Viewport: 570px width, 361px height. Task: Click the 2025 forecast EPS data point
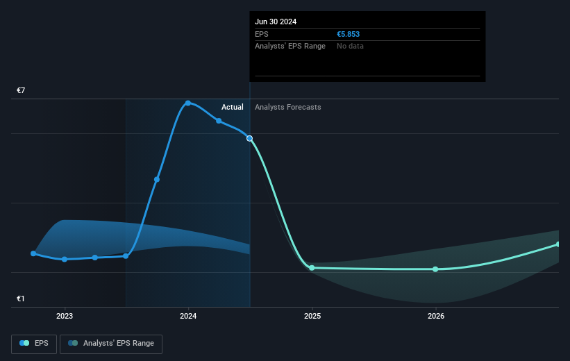tap(312, 268)
